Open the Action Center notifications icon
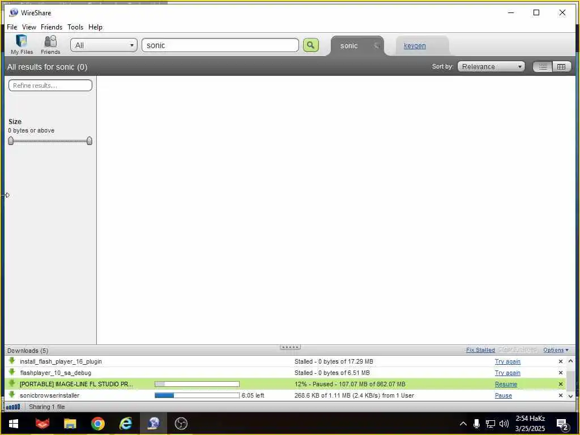Screen dimensions: 580x435 (562, 424)
